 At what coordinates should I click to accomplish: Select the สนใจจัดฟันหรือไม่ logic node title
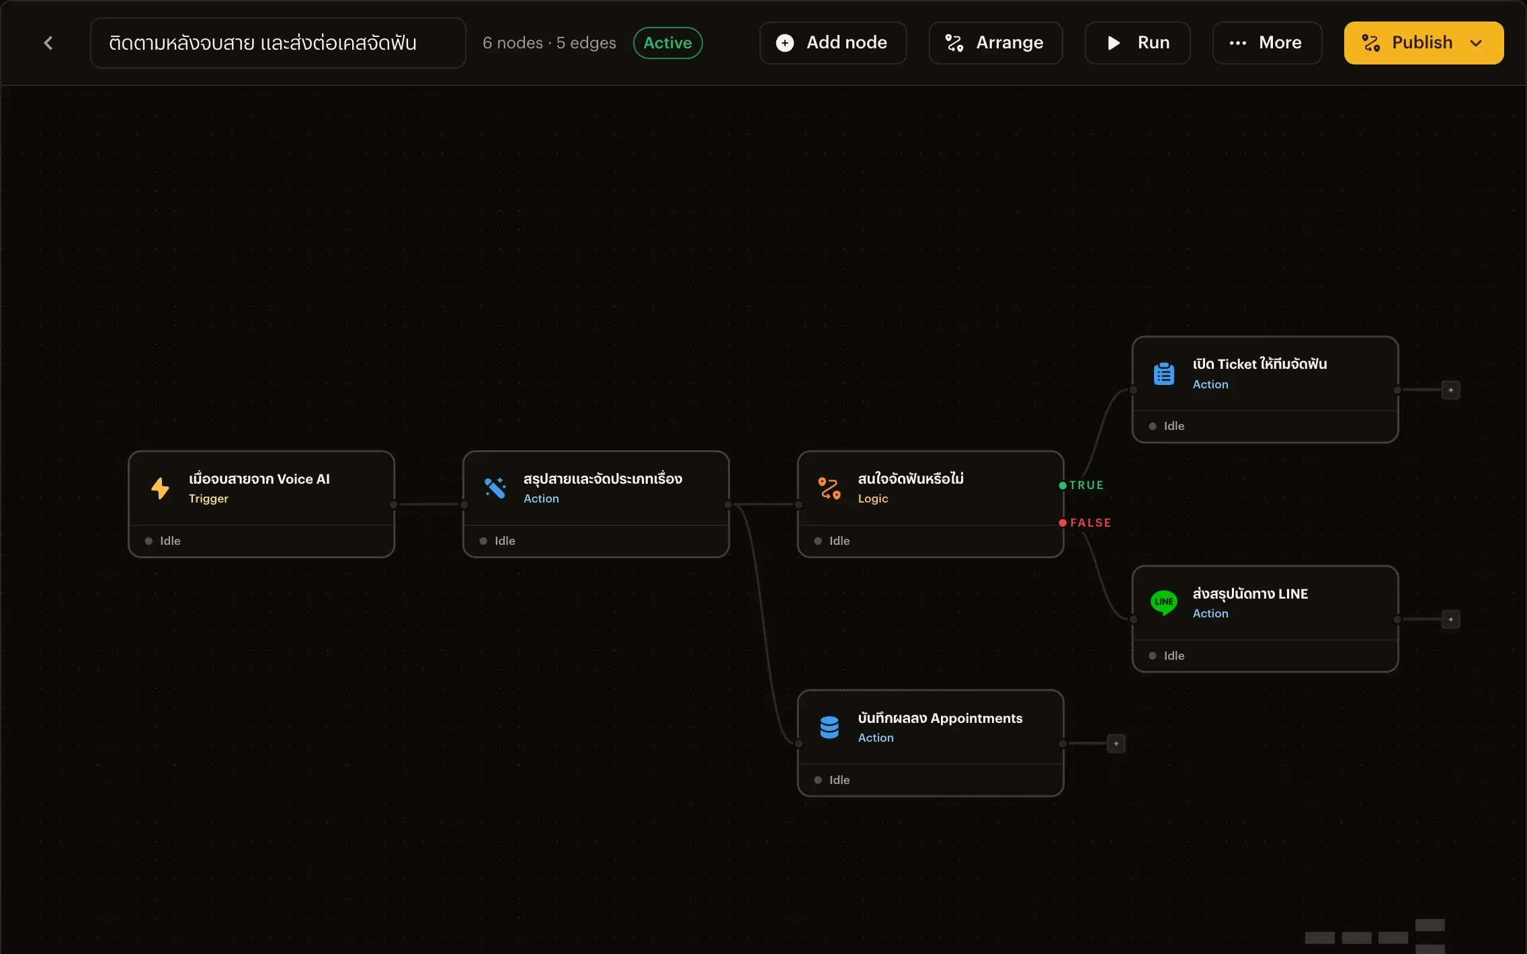pyautogui.click(x=911, y=478)
